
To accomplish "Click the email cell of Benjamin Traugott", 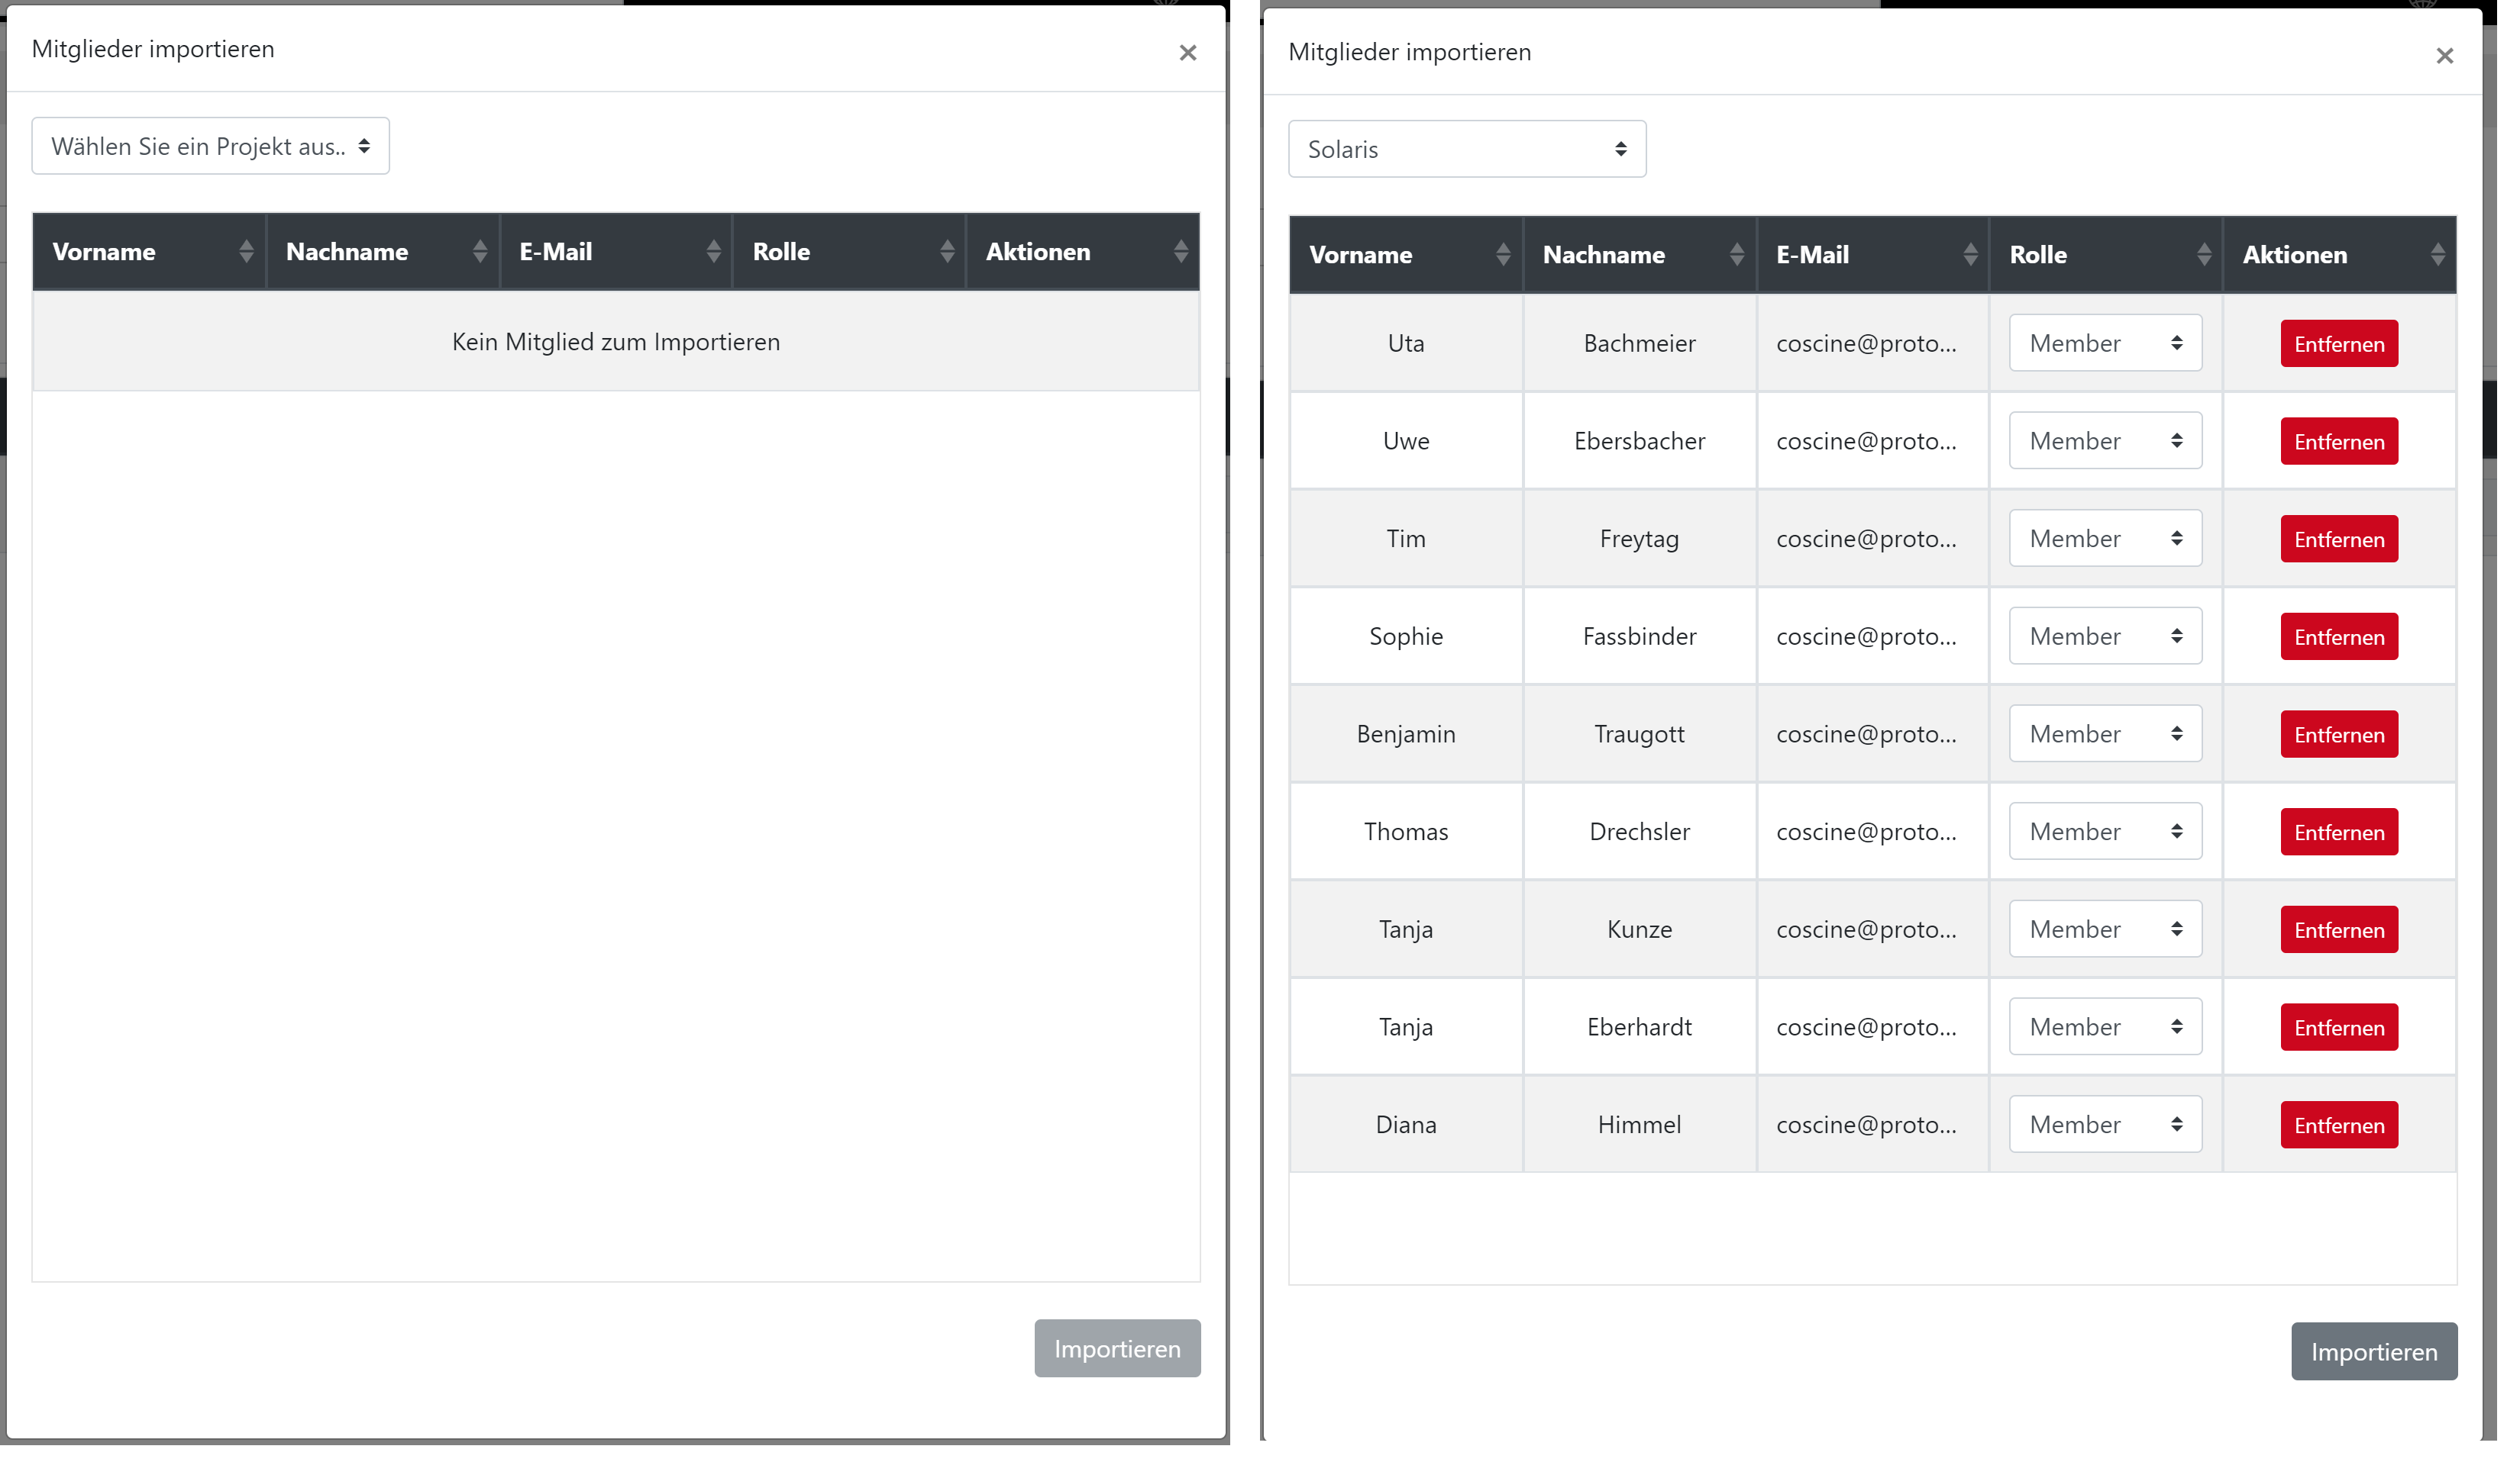I will tap(1866, 735).
